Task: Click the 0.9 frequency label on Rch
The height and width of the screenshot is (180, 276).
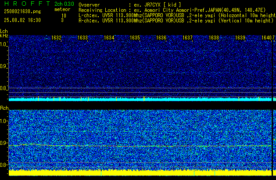Action: (x=4, y=143)
